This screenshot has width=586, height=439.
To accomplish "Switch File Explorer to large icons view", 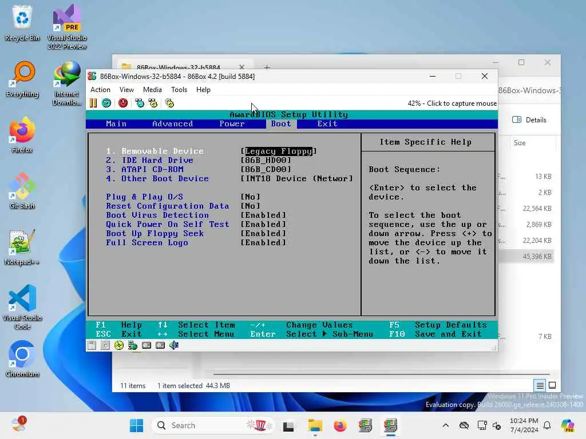I will click(552, 385).
